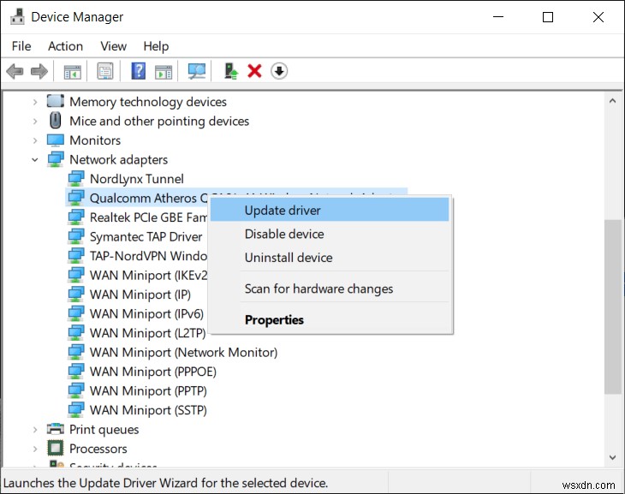
Task: Click the down-arrow Disable device toolbar icon
Action: coord(279,71)
